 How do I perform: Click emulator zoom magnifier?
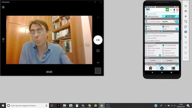point(186,37)
